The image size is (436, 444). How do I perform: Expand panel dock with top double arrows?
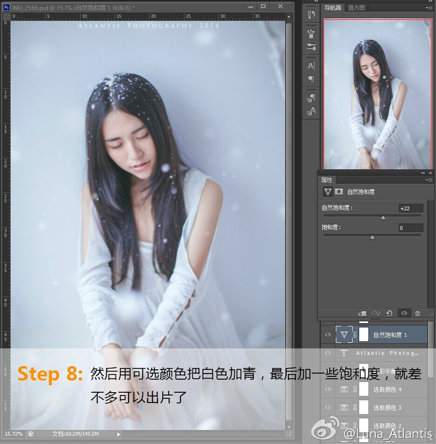coord(316,2)
